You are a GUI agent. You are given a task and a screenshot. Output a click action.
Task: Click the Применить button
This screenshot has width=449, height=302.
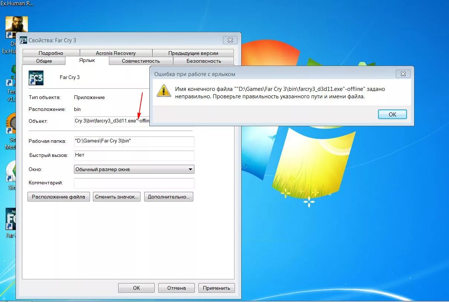coord(217,288)
